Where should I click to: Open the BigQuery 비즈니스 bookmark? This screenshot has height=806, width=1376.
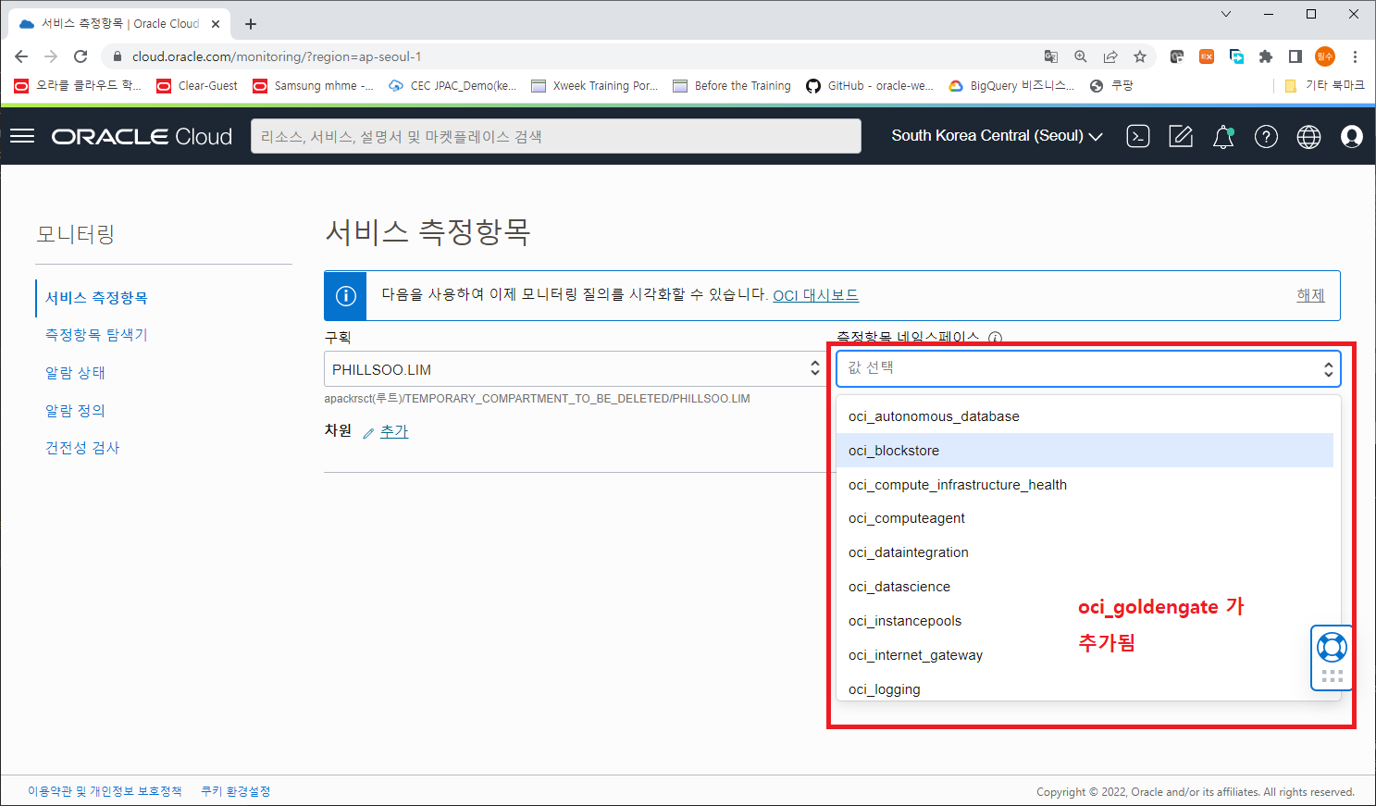(1011, 85)
